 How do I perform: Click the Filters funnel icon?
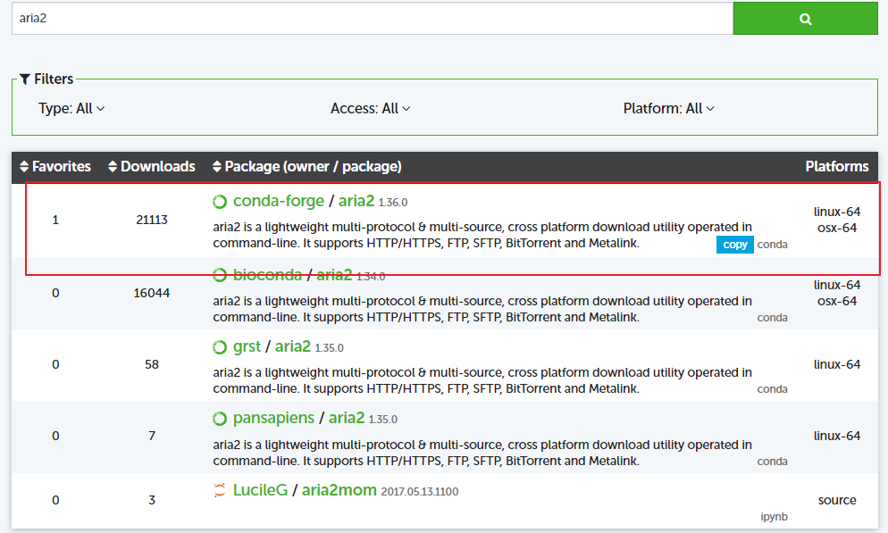(25, 79)
